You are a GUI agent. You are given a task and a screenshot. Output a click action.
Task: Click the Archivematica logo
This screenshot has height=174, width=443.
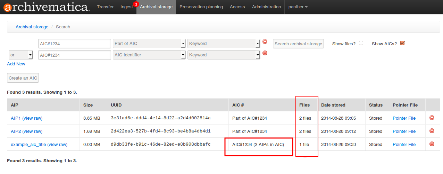tap(45, 7)
